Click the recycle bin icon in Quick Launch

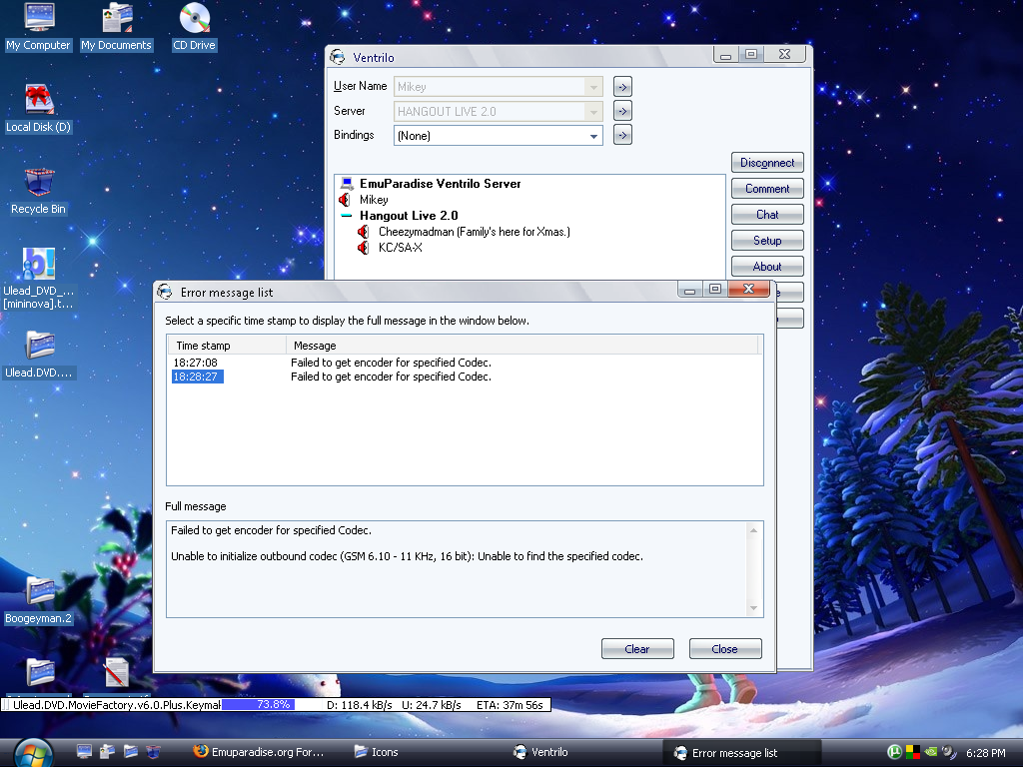coord(153,752)
